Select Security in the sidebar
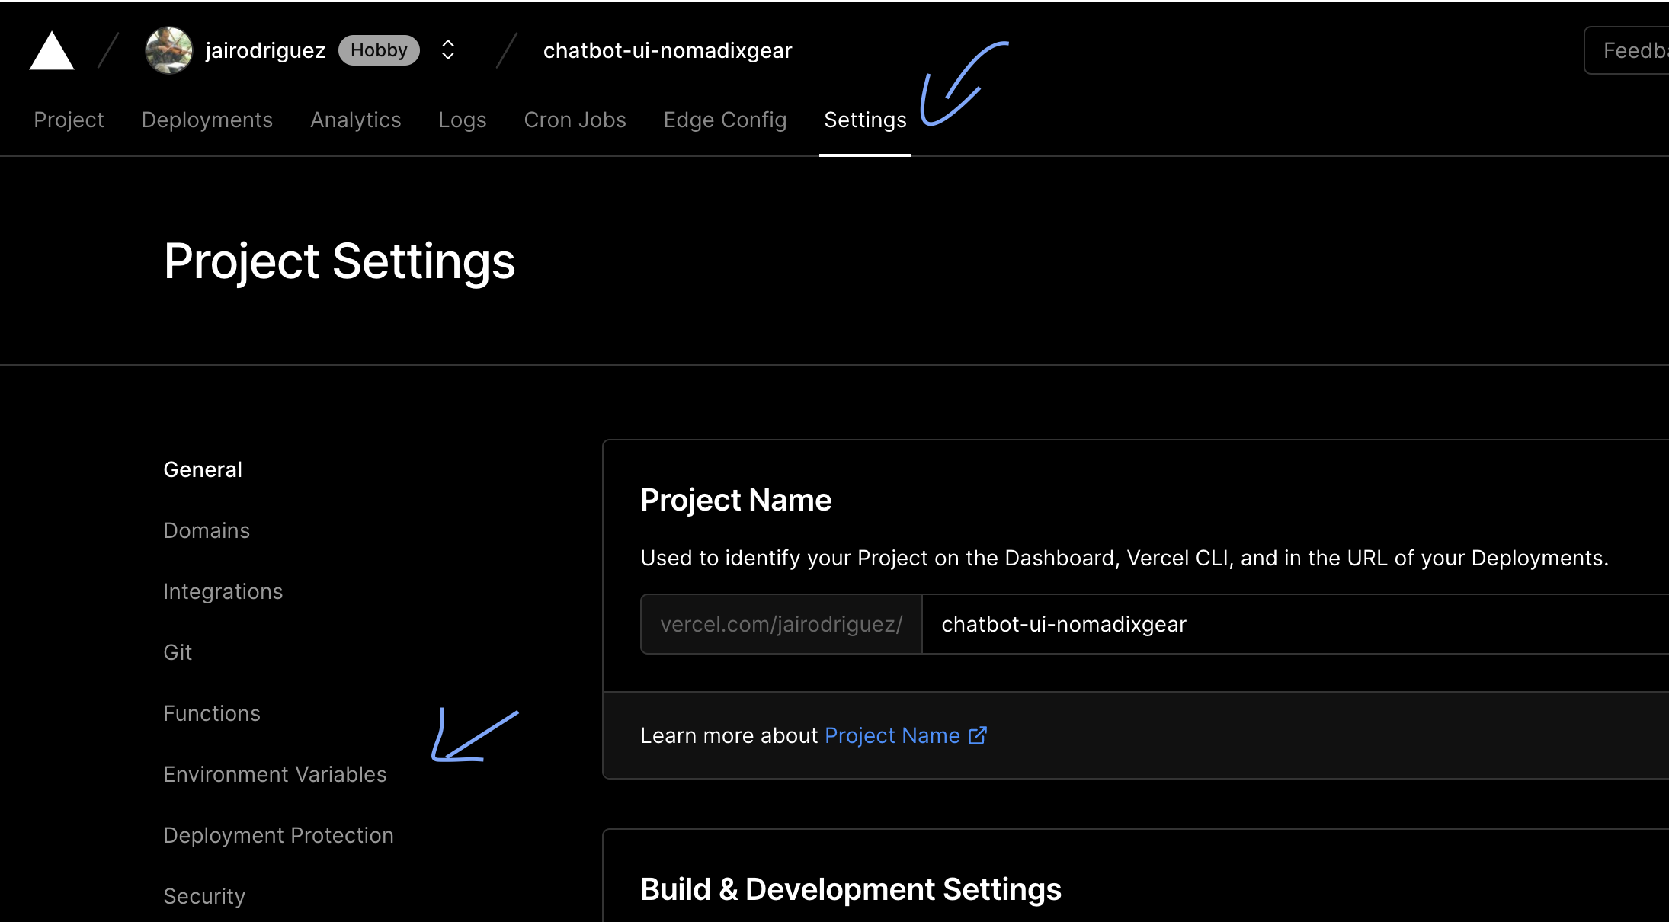This screenshot has height=922, width=1669. click(203, 895)
